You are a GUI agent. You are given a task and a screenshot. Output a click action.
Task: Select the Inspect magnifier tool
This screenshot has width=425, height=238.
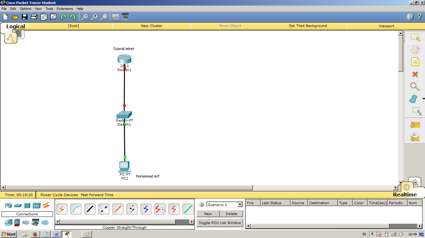coord(414,87)
